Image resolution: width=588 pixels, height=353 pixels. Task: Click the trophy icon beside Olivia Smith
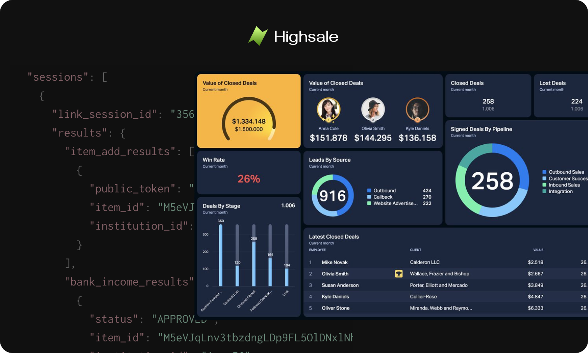coord(399,274)
